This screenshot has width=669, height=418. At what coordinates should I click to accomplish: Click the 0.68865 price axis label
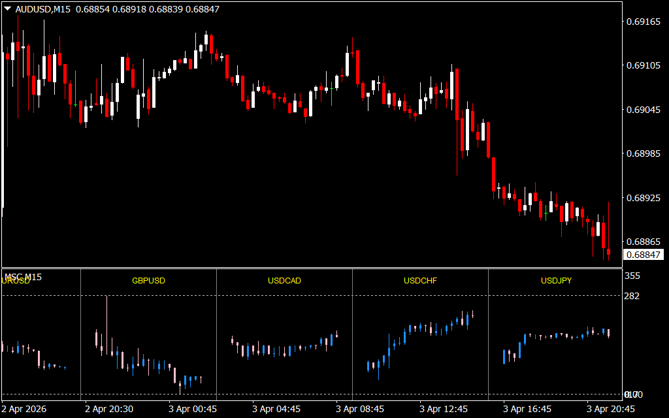(643, 241)
